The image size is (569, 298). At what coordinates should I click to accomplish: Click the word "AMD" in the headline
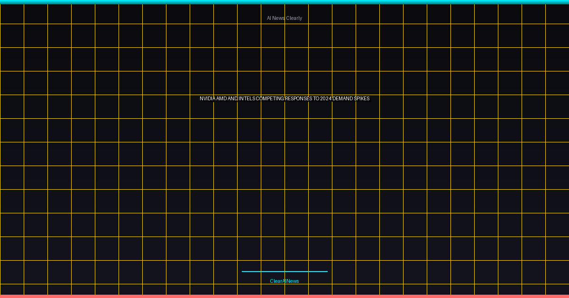coord(221,98)
